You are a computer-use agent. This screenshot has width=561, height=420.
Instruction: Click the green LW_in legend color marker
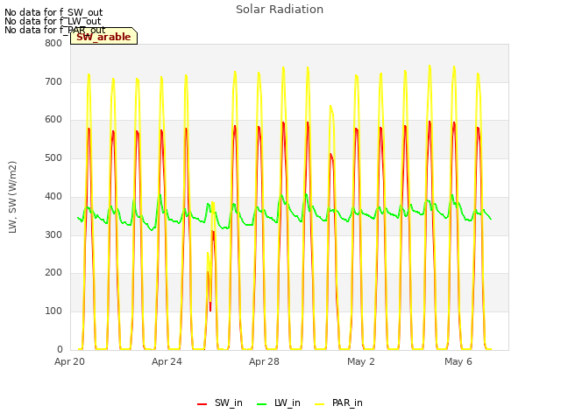click(x=261, y=404)
